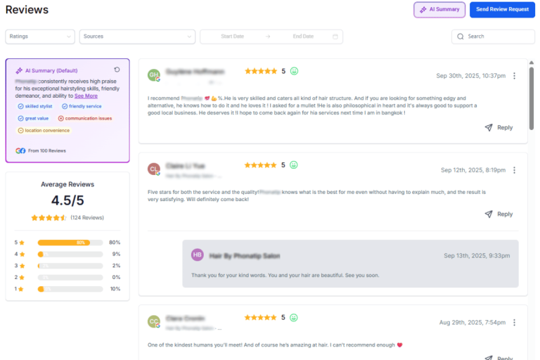Click the sentiment smiley on second review
540x360 pixels.
pyautogui.click(x=294, y=165)
